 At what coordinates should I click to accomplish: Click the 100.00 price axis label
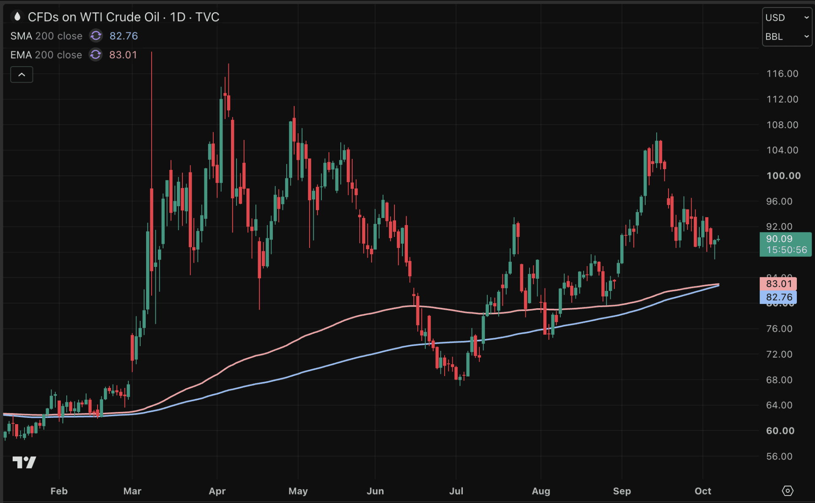pyautogui.click(x=783, y=176)
